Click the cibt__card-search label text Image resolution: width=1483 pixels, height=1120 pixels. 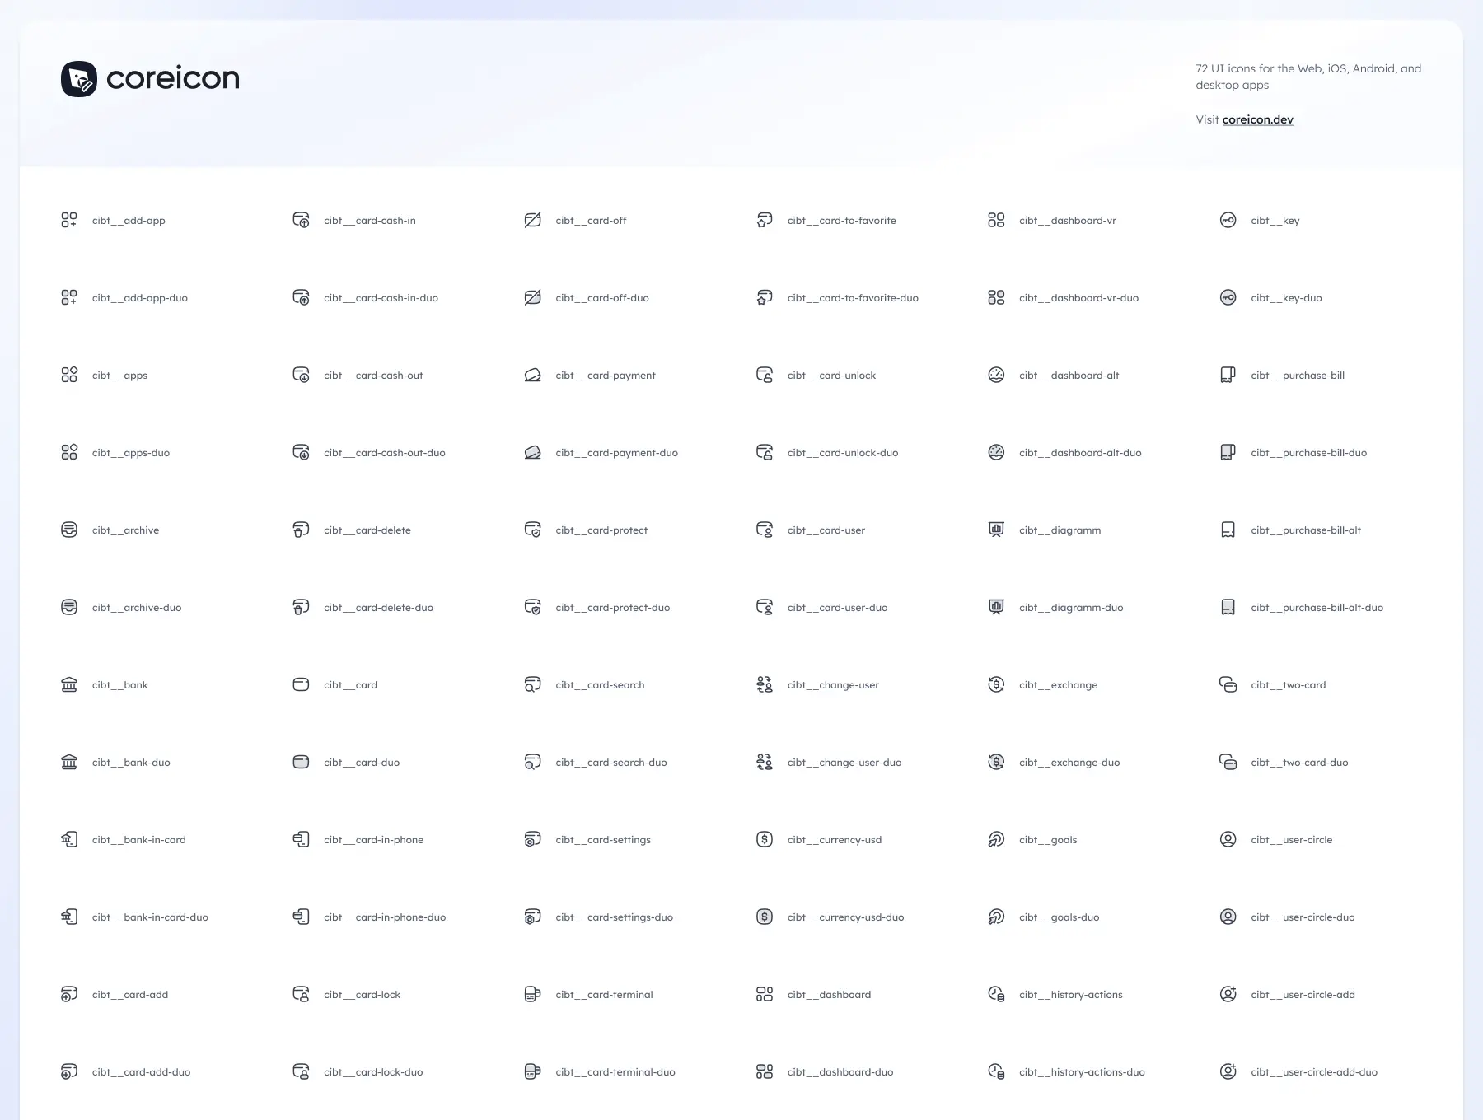point(600,684)
